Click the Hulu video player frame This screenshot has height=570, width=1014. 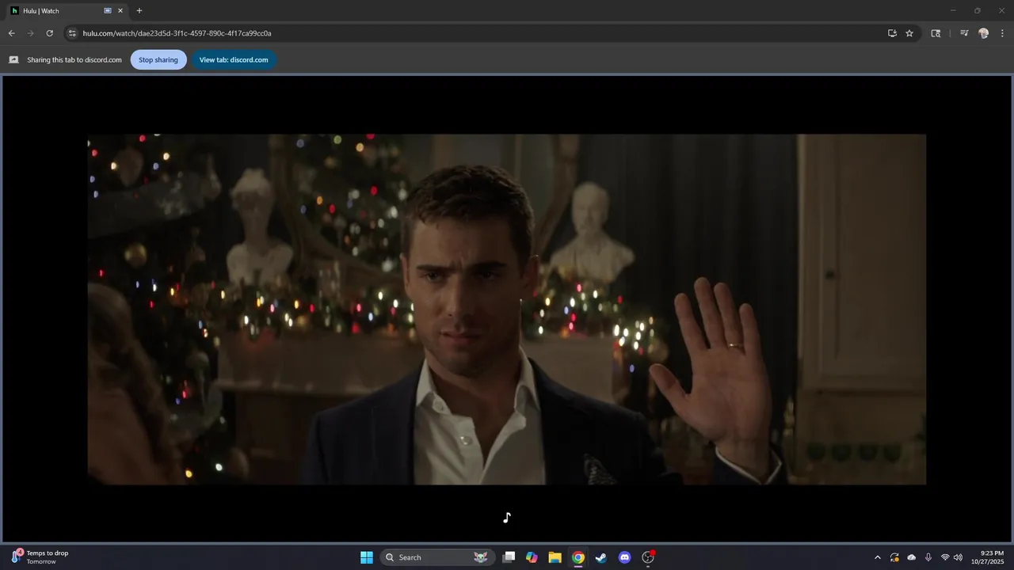tap(507, 309)
